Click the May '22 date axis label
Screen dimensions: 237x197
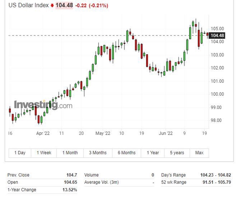click(x=103, y=133)
